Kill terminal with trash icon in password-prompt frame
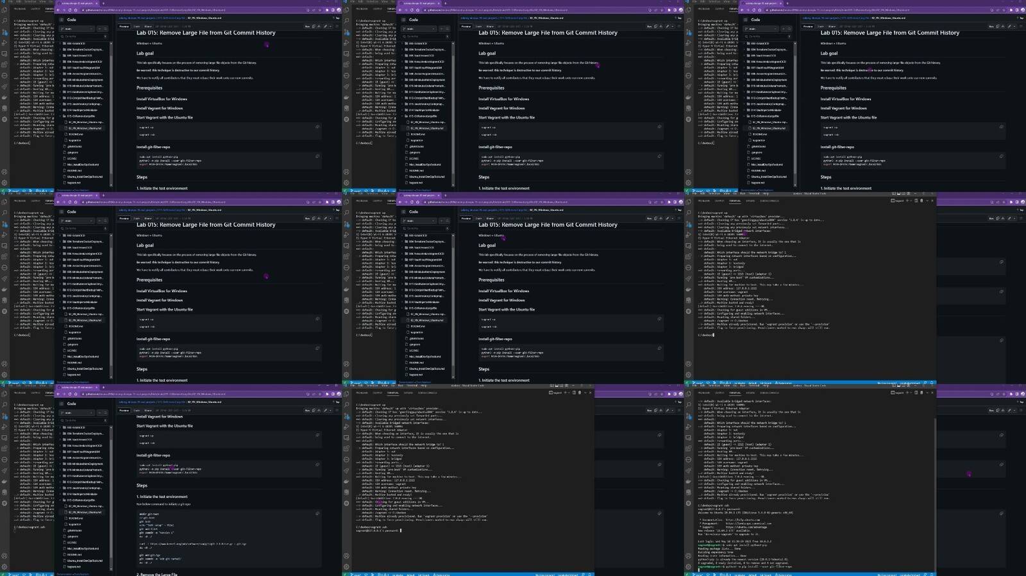 tap(580, 393)
